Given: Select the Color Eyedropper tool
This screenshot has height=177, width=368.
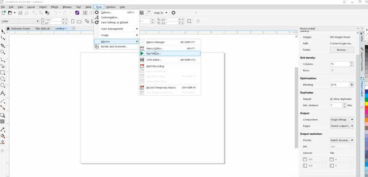Looking at the screenshot, I should (3, 130).
